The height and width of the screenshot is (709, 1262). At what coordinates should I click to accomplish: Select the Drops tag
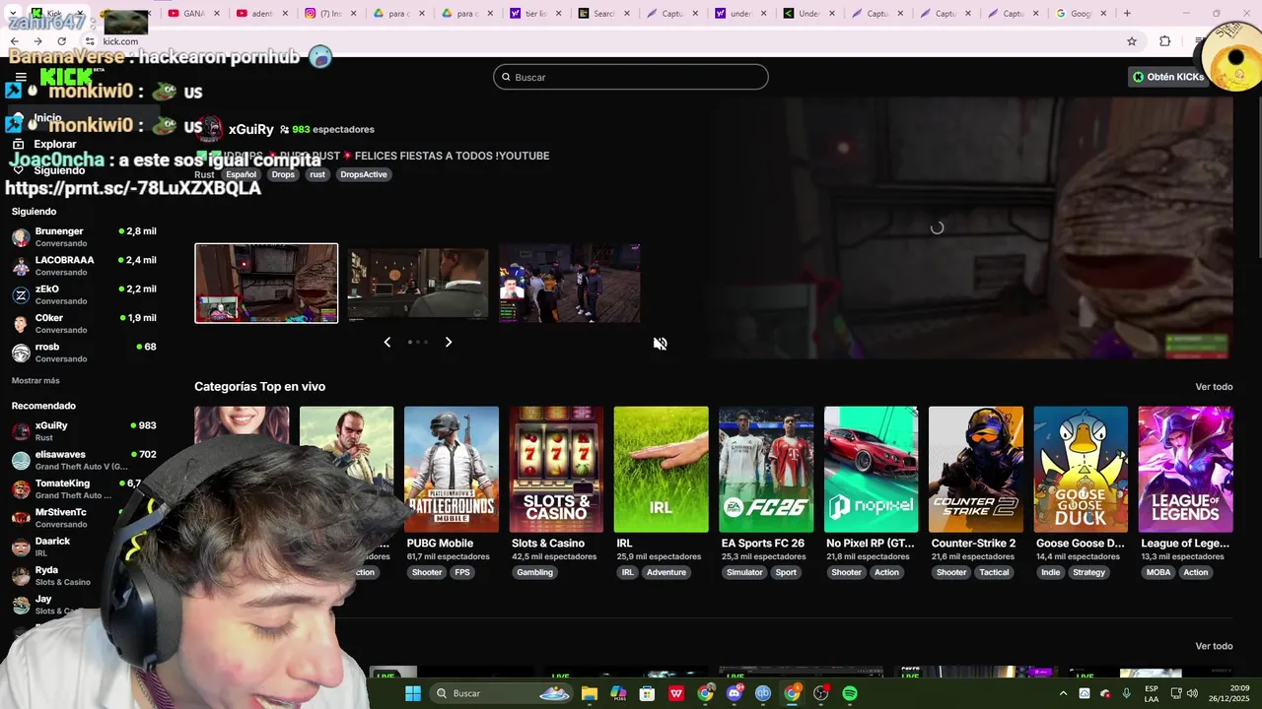click(283, 174)
